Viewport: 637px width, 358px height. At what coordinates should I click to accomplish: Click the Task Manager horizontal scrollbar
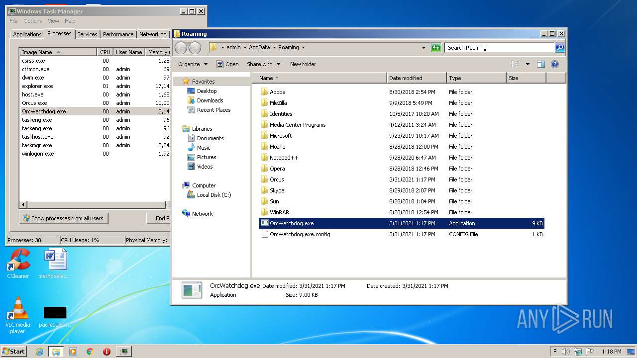pos(96,204)
